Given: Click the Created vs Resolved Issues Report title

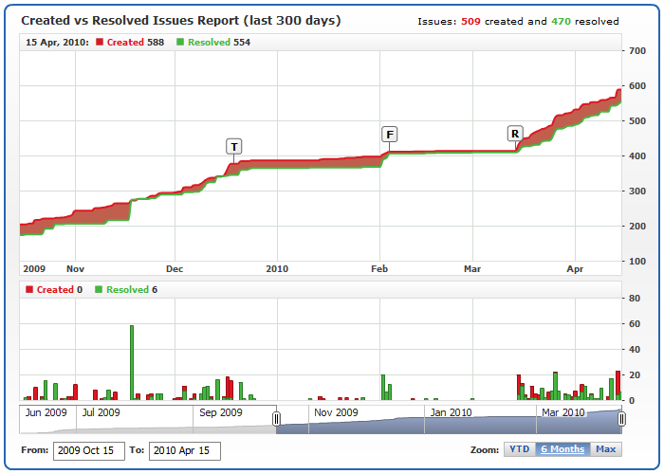Looking at the screenshot, I should (181, 20).
